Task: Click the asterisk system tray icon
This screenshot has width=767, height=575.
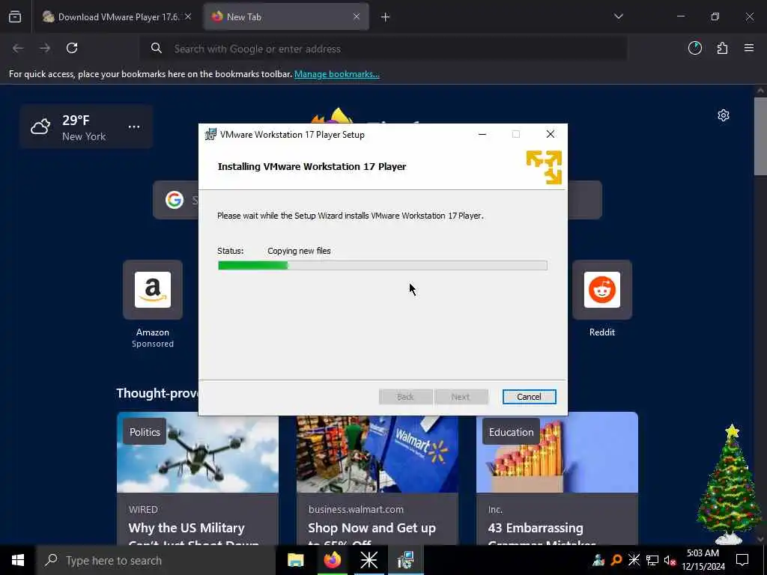Action: pyautogui.click(x=634, y=560)
